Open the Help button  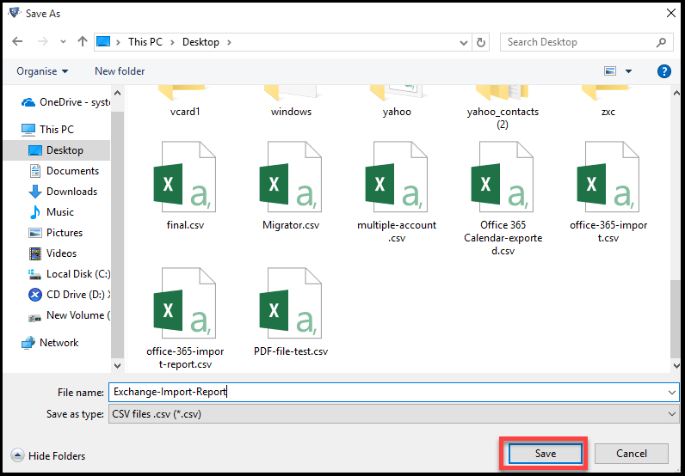pos(664,71)
